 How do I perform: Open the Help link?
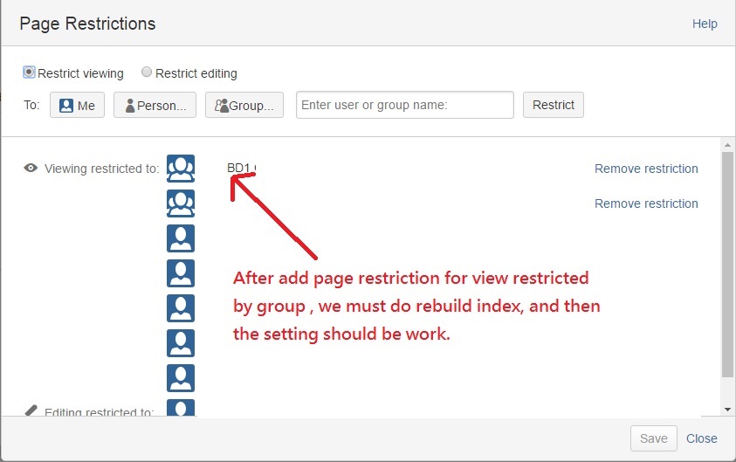click(x=705, y=24)
